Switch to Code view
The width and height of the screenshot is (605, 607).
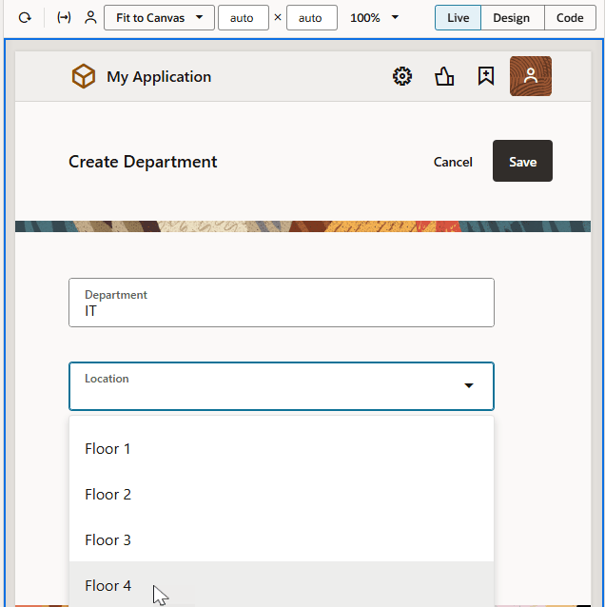[x=570, y=18]
